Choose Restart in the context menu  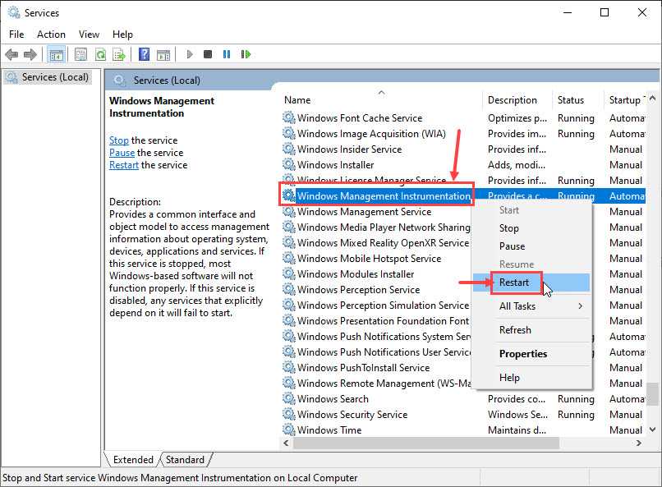tap(533, 283)
